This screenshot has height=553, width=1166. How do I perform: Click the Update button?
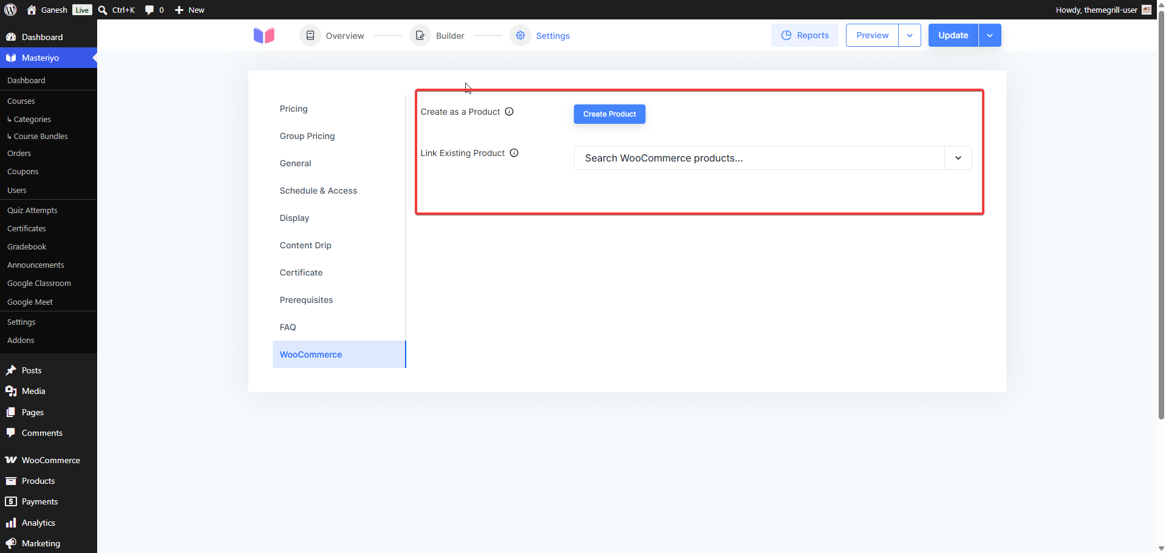[953, 35]
